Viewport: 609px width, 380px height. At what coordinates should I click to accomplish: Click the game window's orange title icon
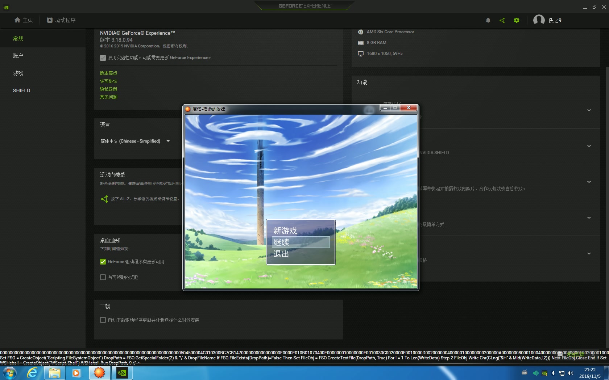(188, 109)
